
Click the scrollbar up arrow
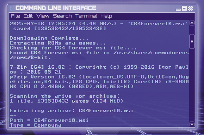pyautogui.click(x=192, y=23)
